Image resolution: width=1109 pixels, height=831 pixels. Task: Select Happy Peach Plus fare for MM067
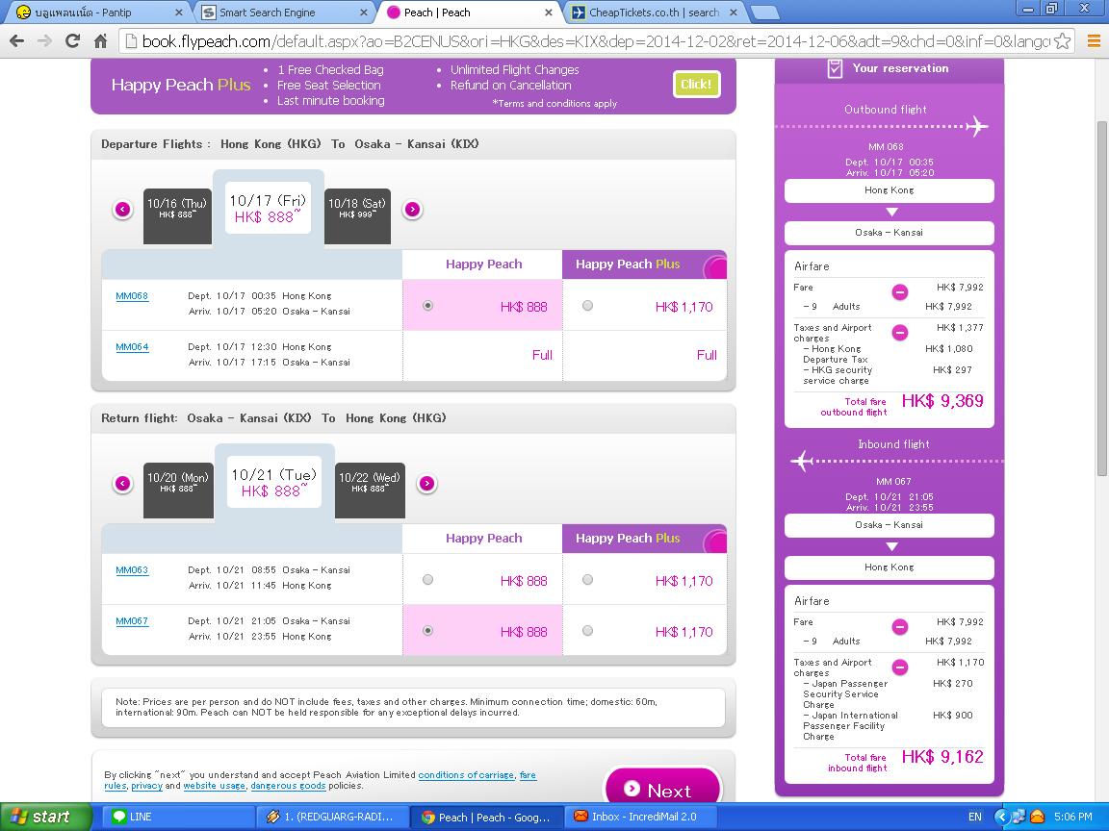tap(588, 630)
